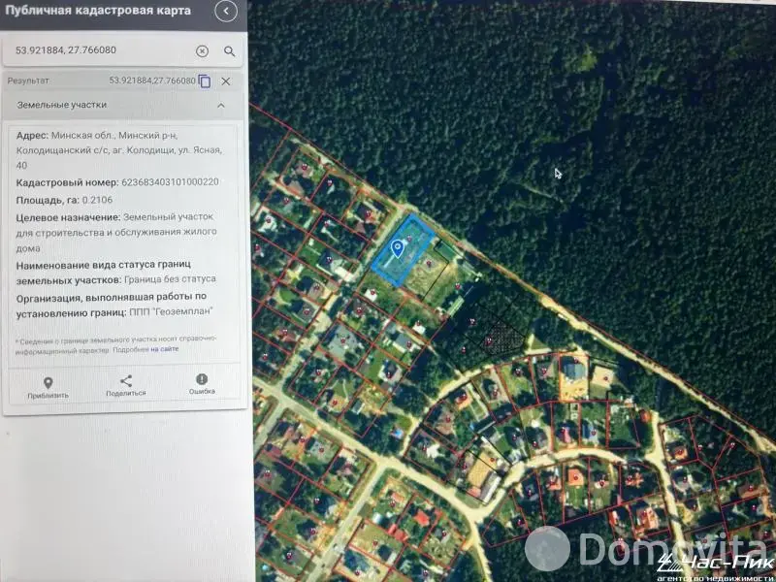Click the Результат label
This screenshot has width=776, height=582.
click(28, 81)
